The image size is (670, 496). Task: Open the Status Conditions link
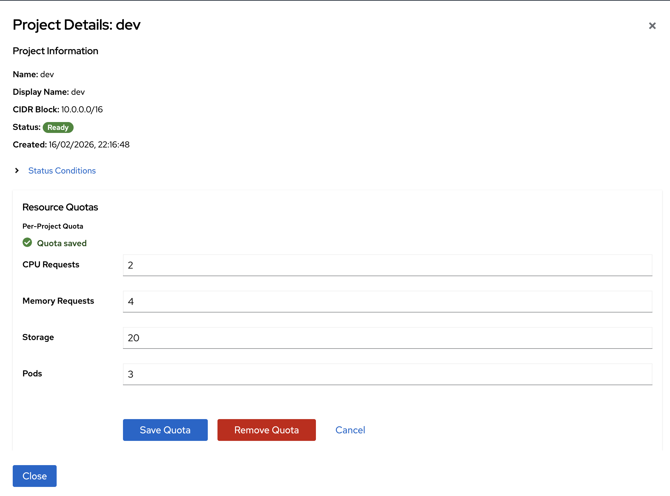pos(62,170)
